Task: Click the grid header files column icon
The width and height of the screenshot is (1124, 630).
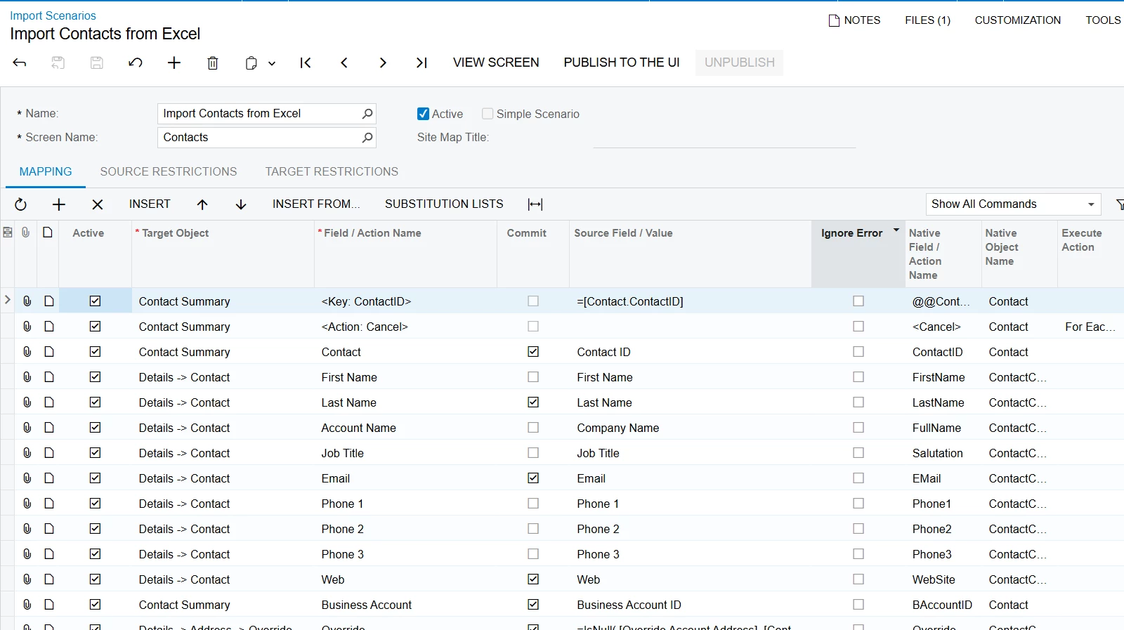Action: [x=25, y=232]
